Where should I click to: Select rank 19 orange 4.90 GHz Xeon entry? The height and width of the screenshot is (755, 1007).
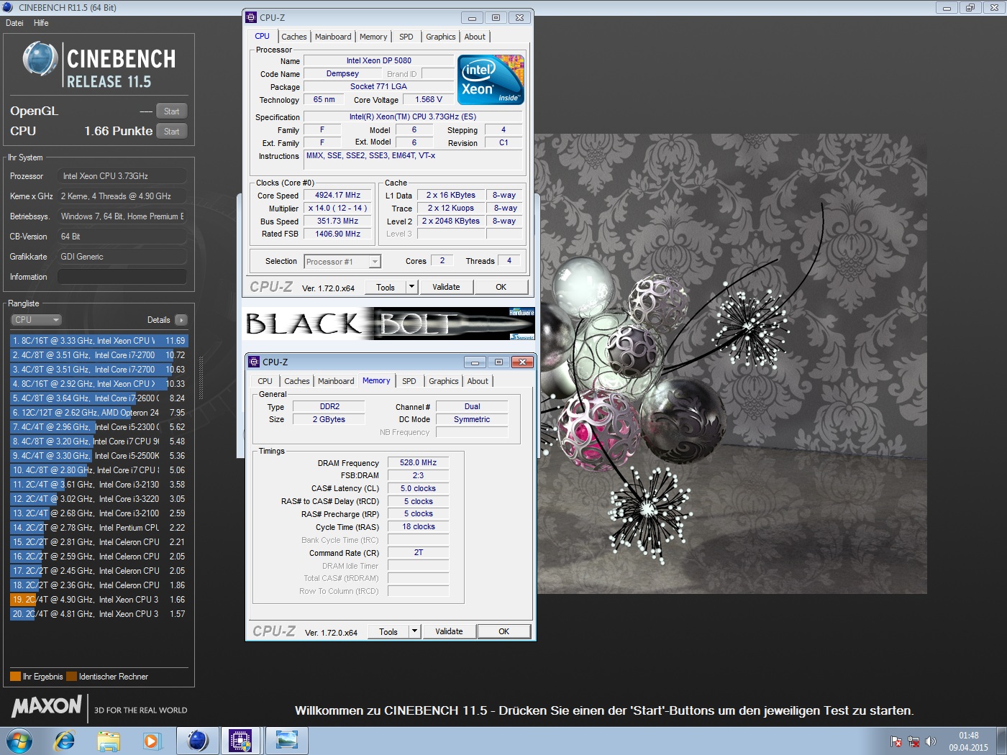pos(99,600)
